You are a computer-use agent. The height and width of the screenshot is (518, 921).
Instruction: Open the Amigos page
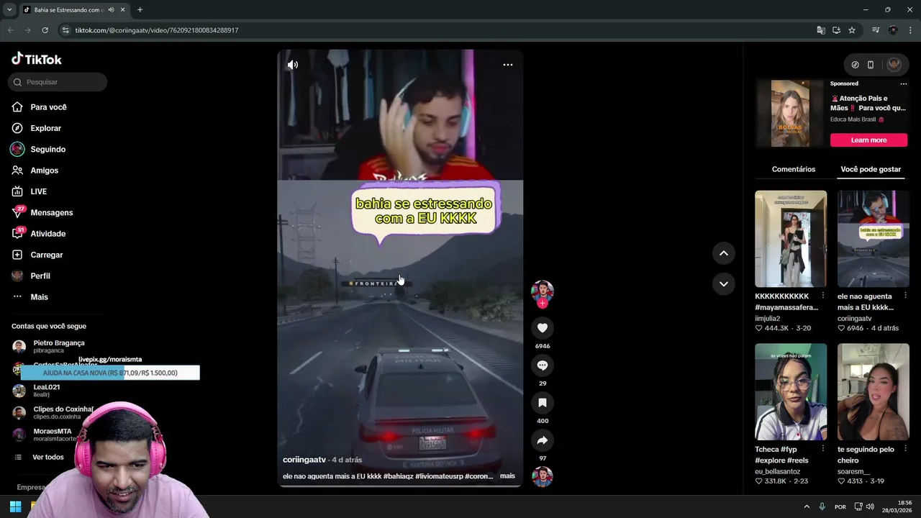tap(44, 171)
